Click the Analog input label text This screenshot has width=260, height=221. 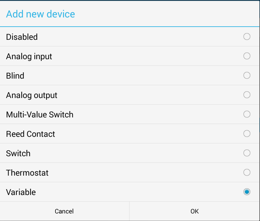click(29, 56)
